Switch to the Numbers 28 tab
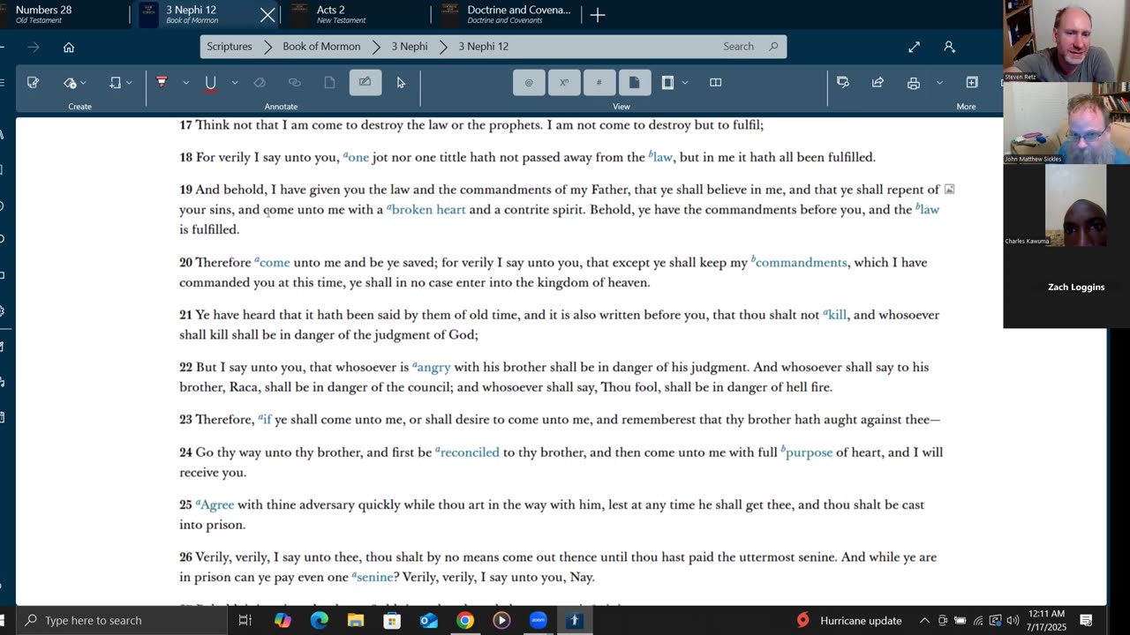This screenshot has width=1130, height=635. (62, 14)
